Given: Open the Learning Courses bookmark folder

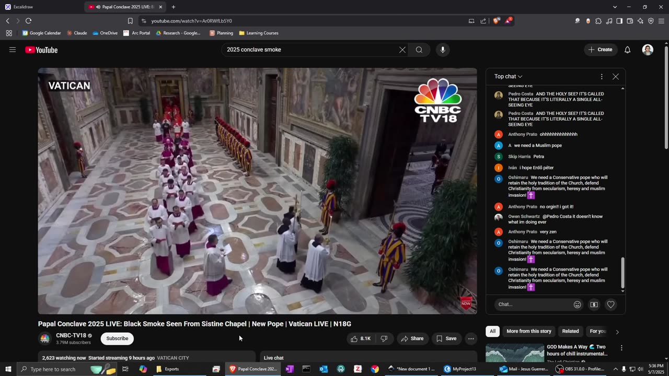Looking at the screenshot, I should (x=259, y=33).
